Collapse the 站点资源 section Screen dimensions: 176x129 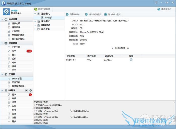pyautogui.click(x=2, y=19)
